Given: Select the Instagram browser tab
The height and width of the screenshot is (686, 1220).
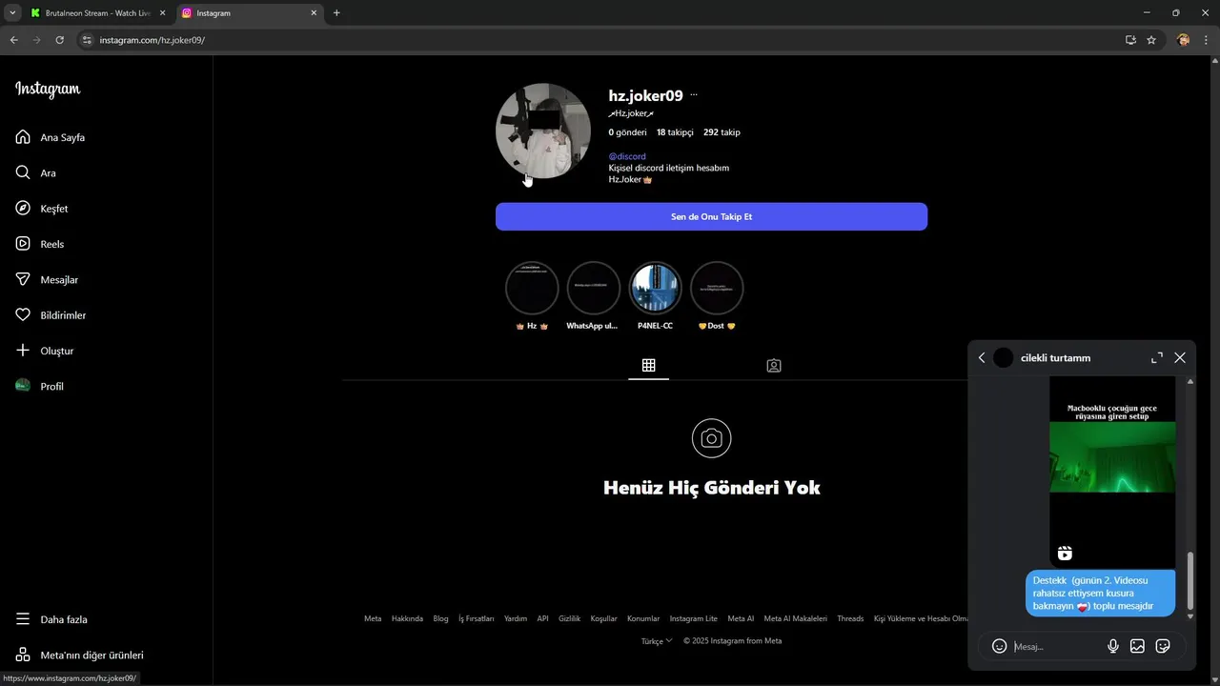Looking at the screenshot, I should pos(248,13).
